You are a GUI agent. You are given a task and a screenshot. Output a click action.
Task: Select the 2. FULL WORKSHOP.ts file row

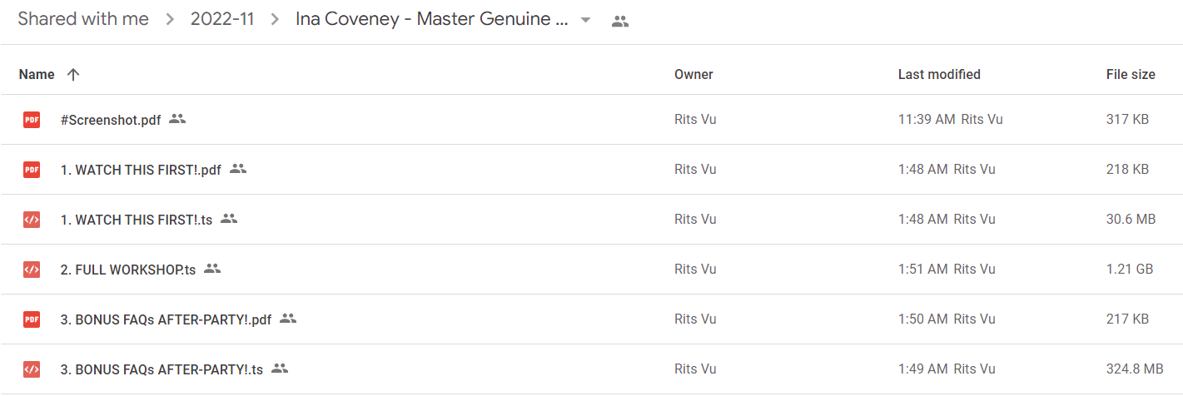591,270
